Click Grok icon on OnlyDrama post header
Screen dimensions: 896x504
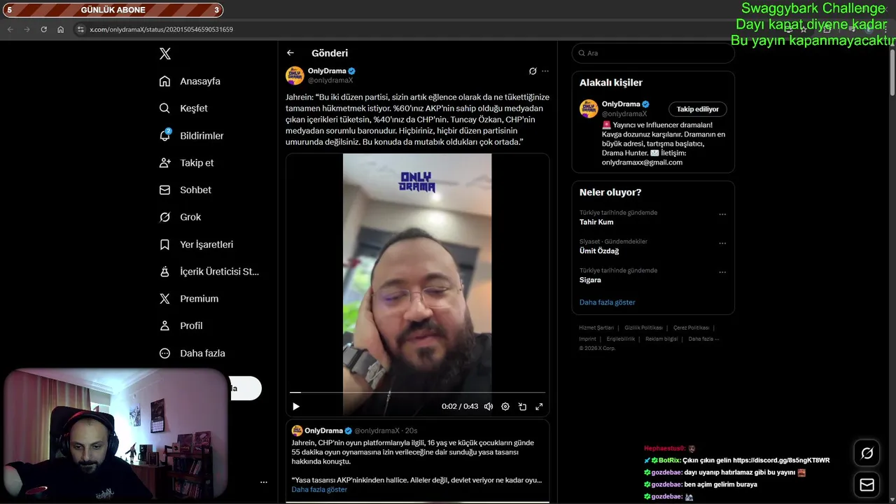pyautogui.click(x=533, y=71)
